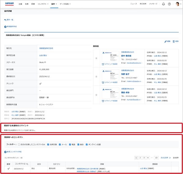Image resolution: width=183 pixels, height=174 pixels.
Task: Open the notifications bell icon
Action: coord(163,4)
